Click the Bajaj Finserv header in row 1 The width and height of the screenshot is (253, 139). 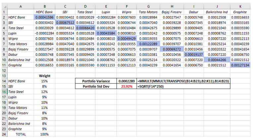click(x=172, y=12)
